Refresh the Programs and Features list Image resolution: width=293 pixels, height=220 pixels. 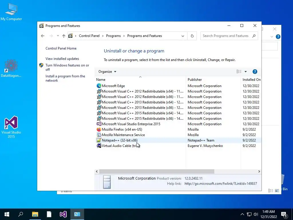point(192,36)
